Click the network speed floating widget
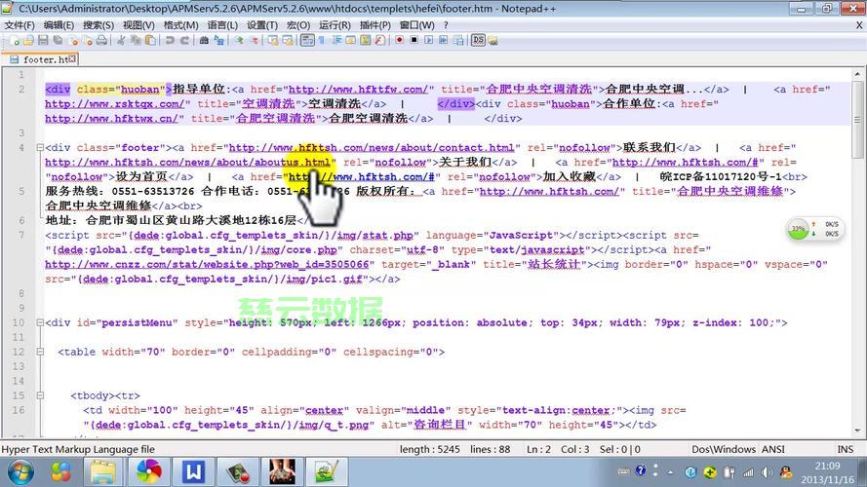The image size is (867, 487). (815, 229)
